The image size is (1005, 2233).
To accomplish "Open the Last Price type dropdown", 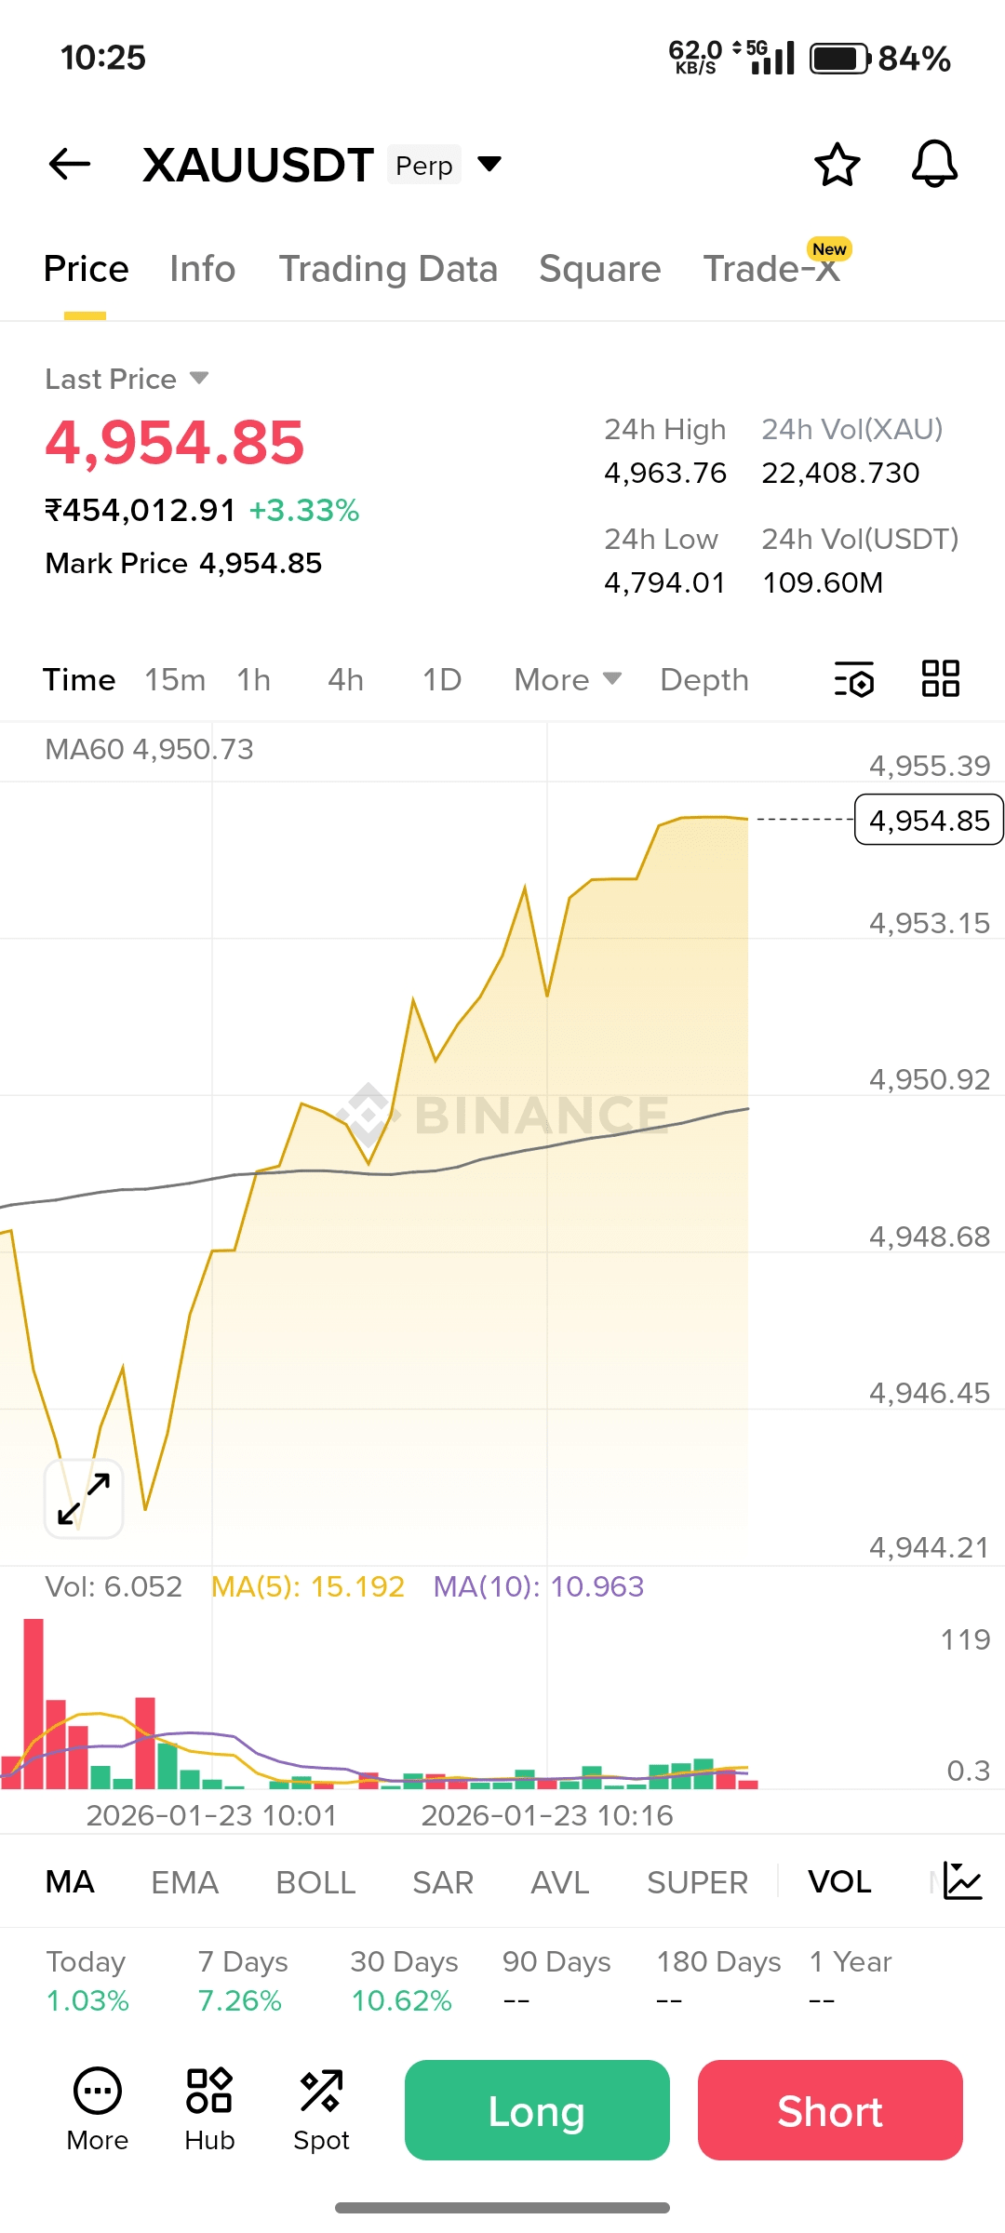I will point(198,379).
